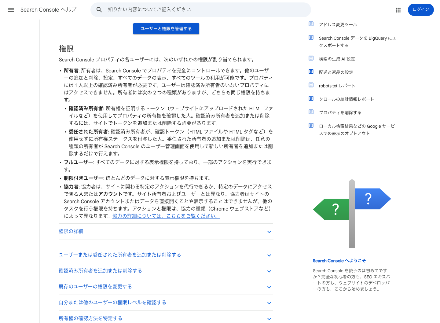The image size is (440, 323).
Task: Open 自分または他のユーザーの権限レベルを確認する section
Action: tap(112, 303)
